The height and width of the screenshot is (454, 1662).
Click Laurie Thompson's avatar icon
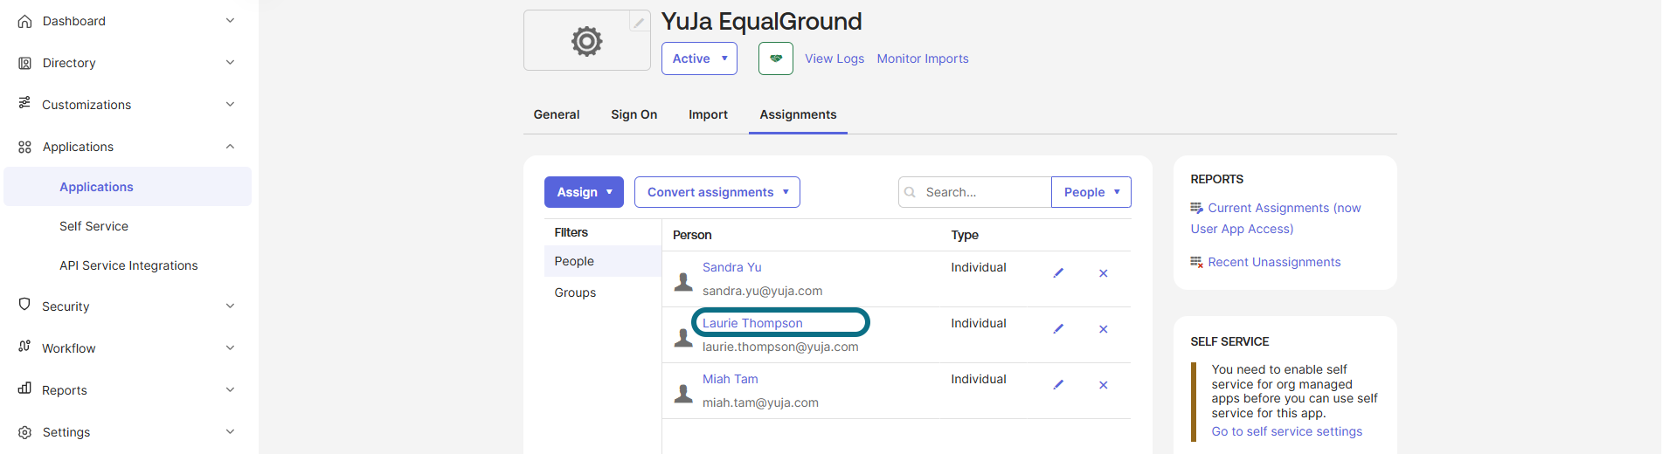coord(683,337)
